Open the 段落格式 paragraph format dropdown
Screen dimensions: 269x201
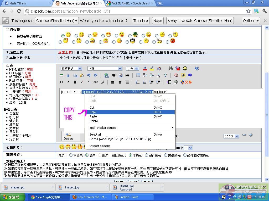click(71, 69)
